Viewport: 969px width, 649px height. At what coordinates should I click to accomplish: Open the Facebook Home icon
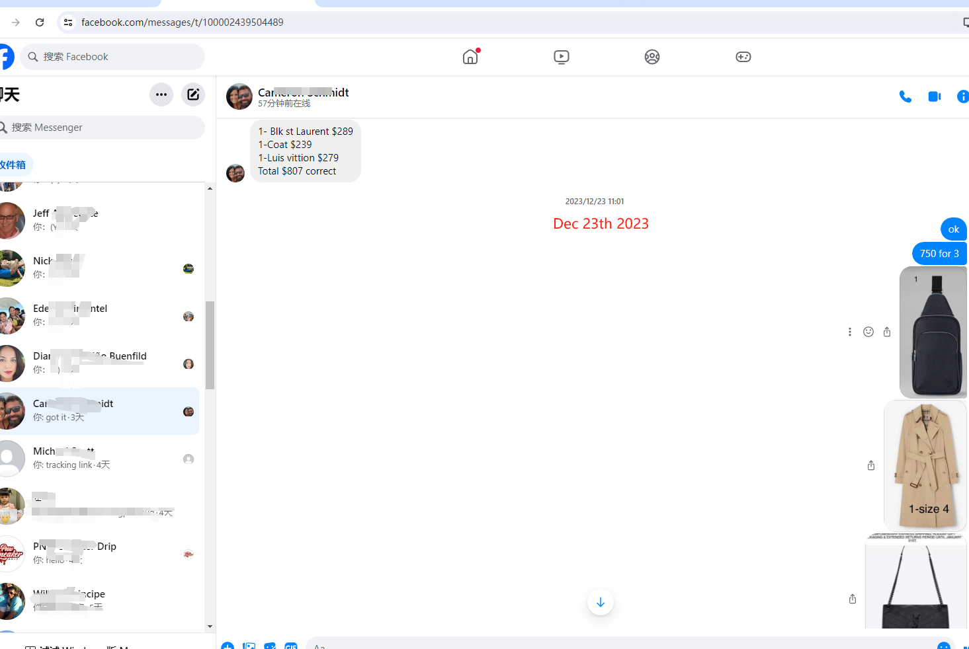pyautogui.click(x=470, y=57)
